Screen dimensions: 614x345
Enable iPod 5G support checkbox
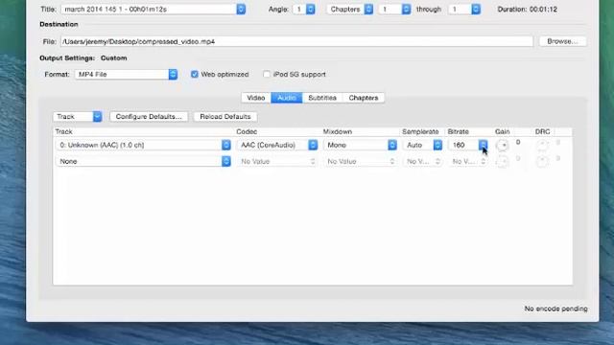tap(267, 75)
